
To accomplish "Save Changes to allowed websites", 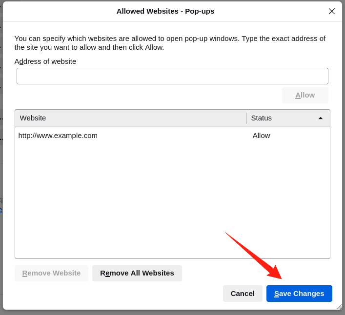I will point(299,294).
